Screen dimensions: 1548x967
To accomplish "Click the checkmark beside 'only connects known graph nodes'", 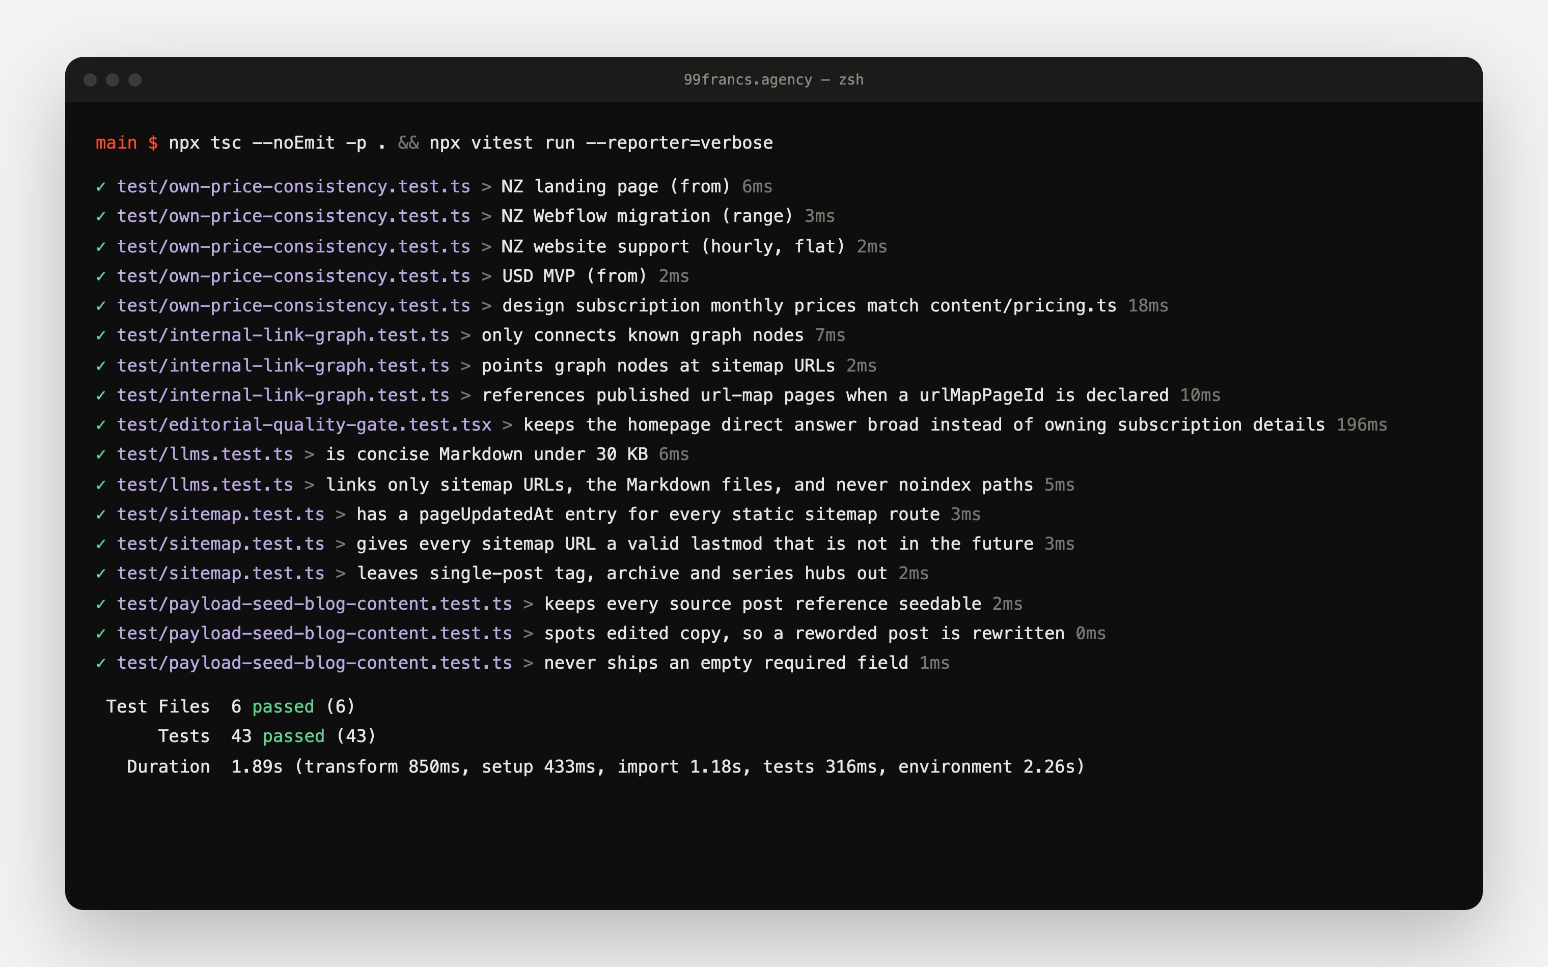I will coord(100,336).
